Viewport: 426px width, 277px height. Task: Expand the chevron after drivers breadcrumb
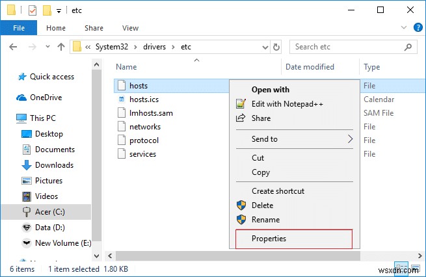click(x=173, y=47)
